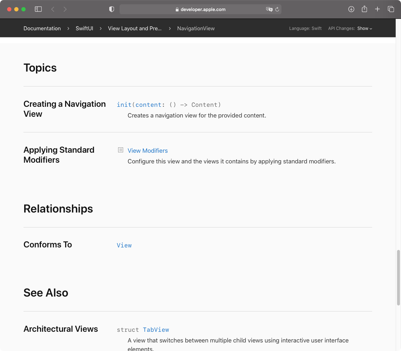Open the share menu

pyautogui.click(x=364, y=9)
